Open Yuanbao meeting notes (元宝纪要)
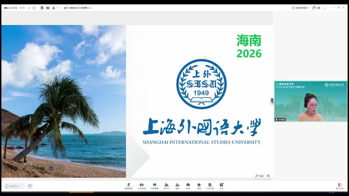 click(x=210, y=186)
